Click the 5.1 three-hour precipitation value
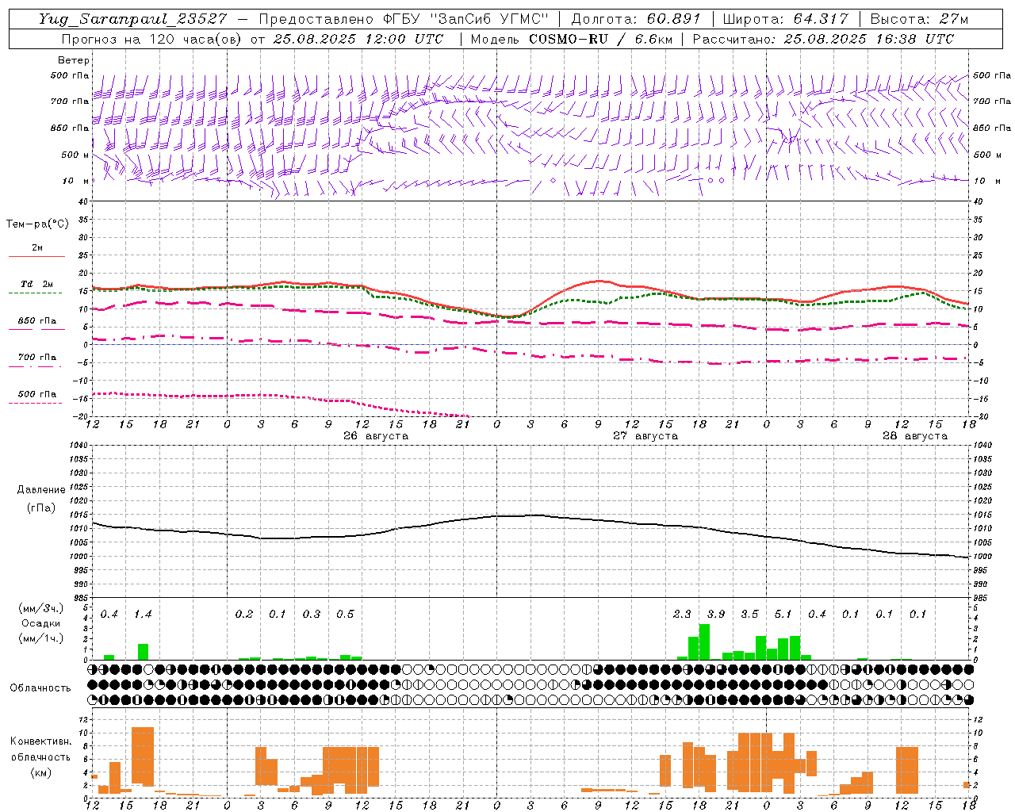The height and width of the screenshot is (812, 1015). coord(783,615)
